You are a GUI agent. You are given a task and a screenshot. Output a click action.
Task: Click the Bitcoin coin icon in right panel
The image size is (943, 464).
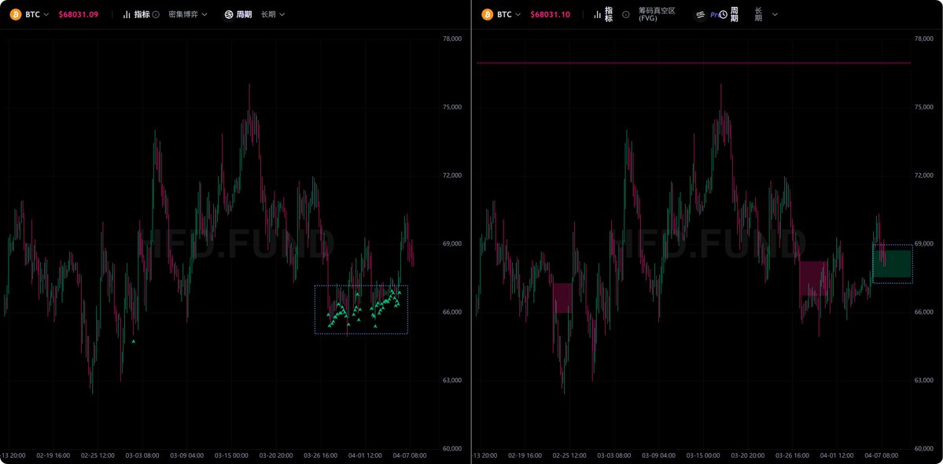click(487, 14)
